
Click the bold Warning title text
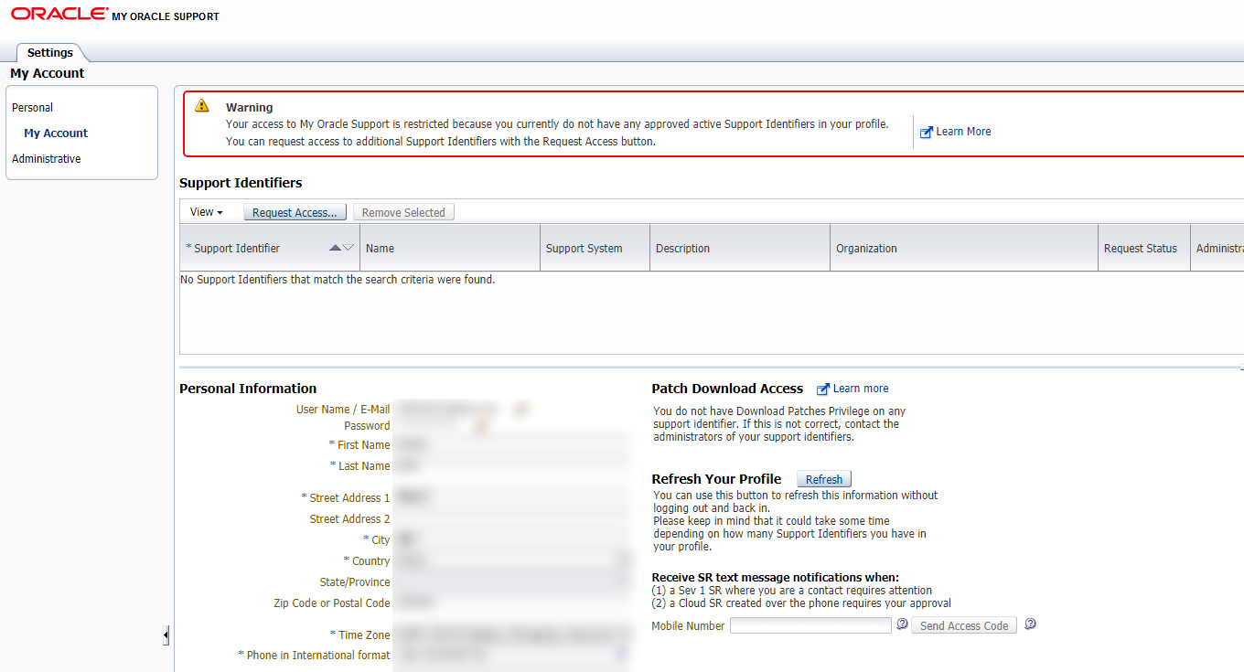pos(250,107)
